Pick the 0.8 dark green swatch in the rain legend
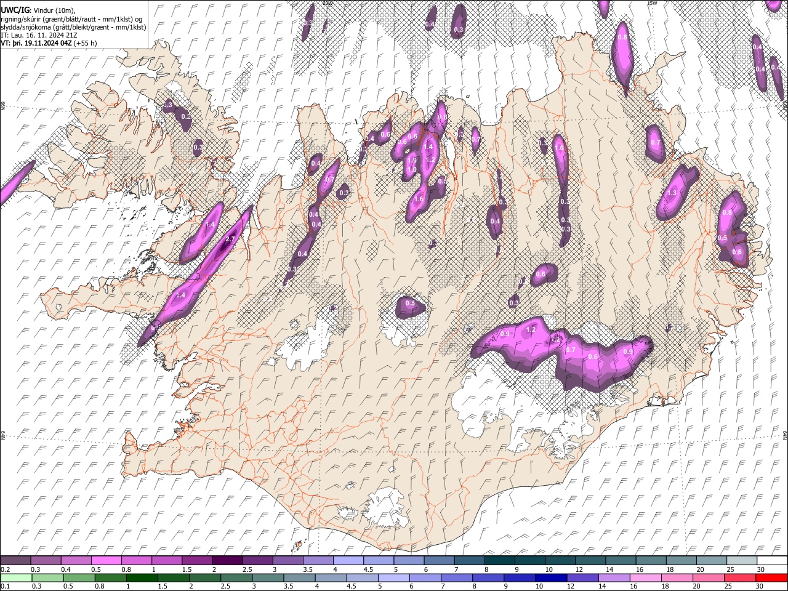Image resolution: width=788 pixels, height=591 pixels. [110, 577]
